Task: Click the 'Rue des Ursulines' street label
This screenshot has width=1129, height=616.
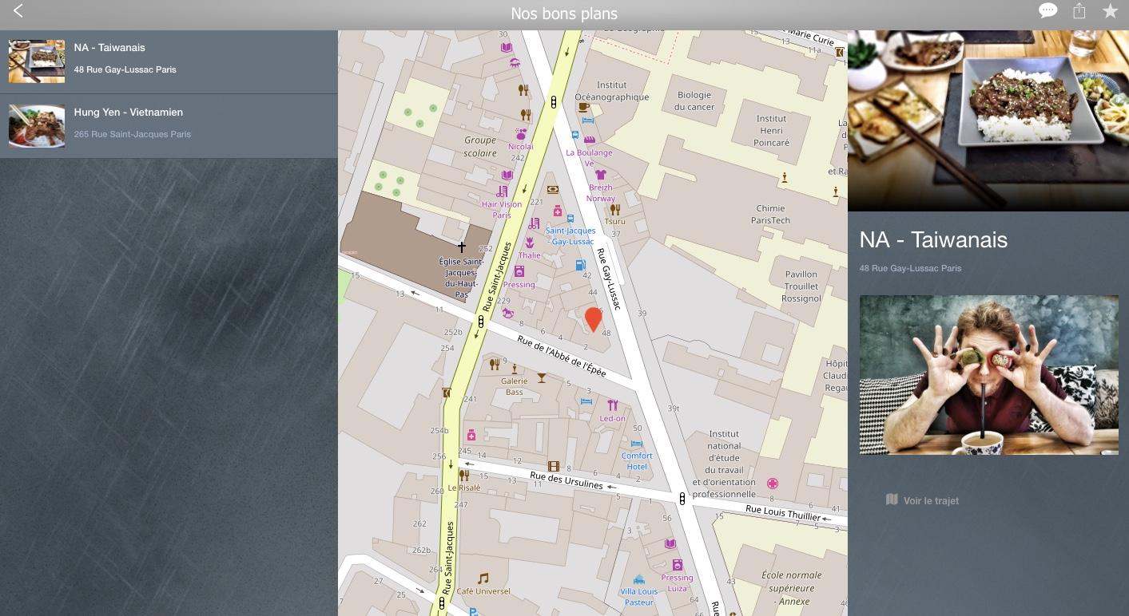Action: pyautogui.click(x=566, y=480)
